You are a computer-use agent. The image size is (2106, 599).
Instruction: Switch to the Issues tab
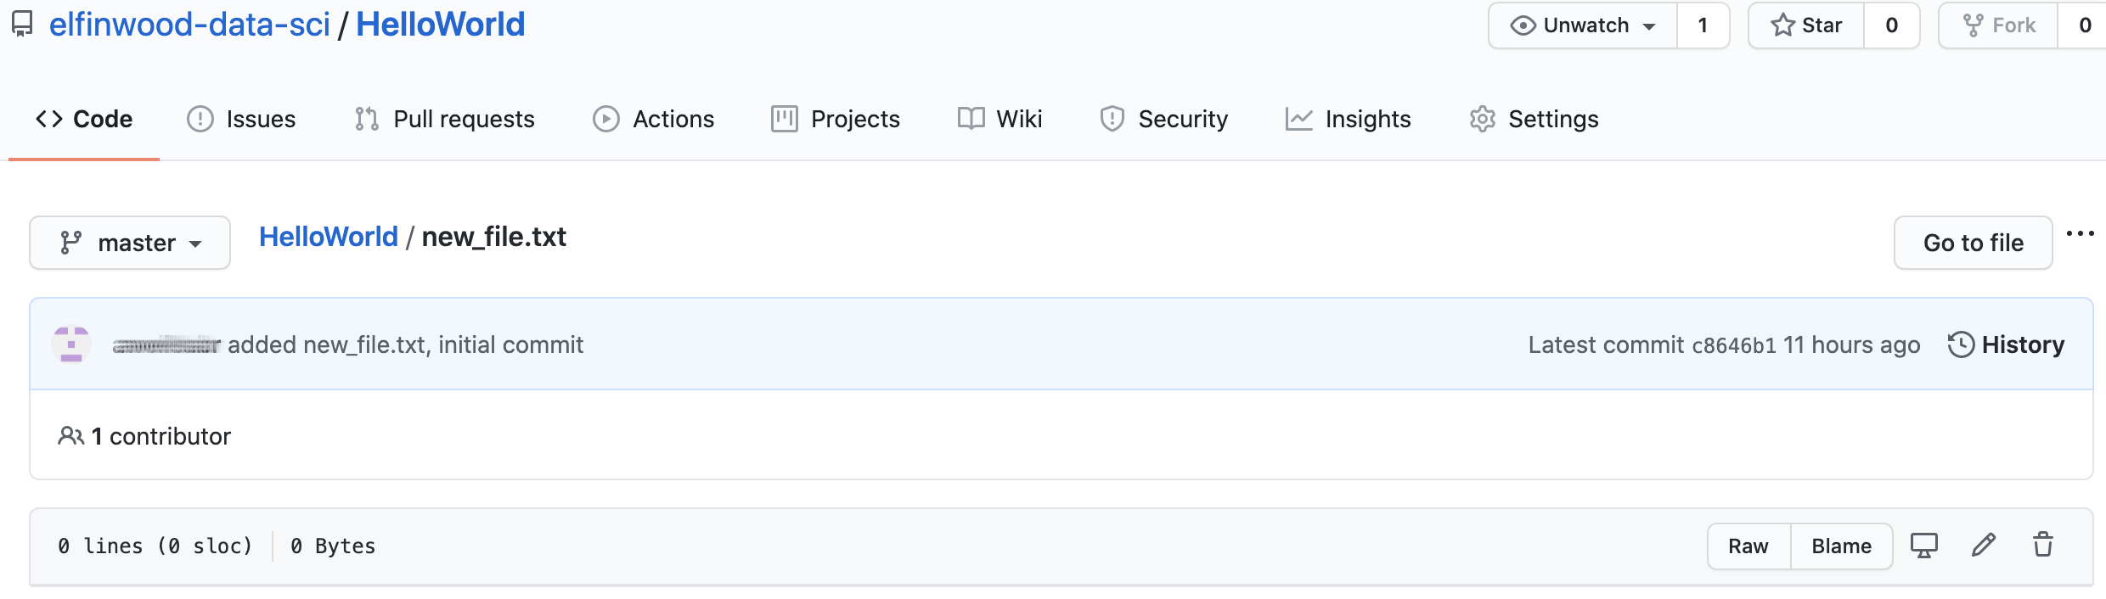[241, 119]
